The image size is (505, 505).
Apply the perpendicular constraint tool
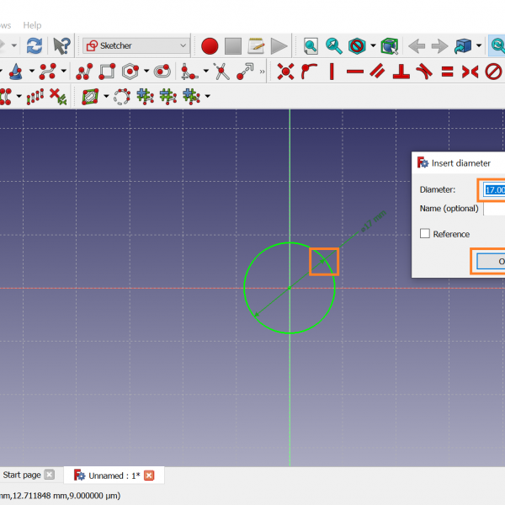coord(401,72)
